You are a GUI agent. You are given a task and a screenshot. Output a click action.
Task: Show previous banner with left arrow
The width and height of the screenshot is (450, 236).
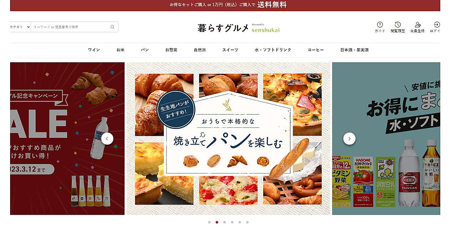click(x=107, y=139)
